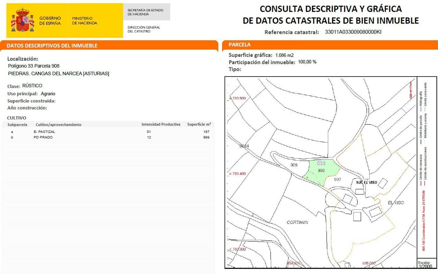Select the north arrow on the map
The width and height of the screenshot is (438, 274).
[410, 88]
